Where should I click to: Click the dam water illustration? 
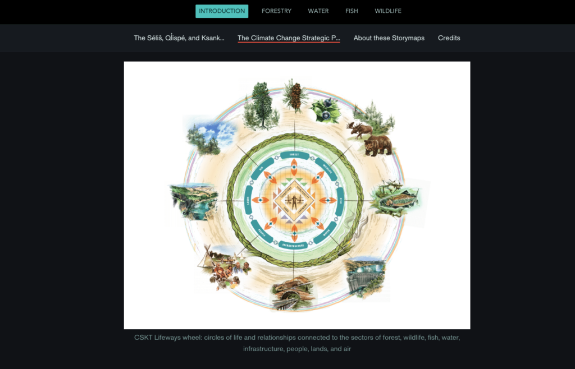365,278
